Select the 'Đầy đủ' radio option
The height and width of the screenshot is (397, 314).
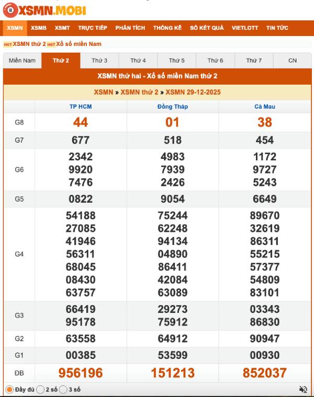click(9, 390)
